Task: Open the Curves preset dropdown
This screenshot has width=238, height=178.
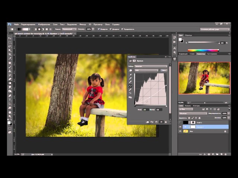Action: coord(151,66)
